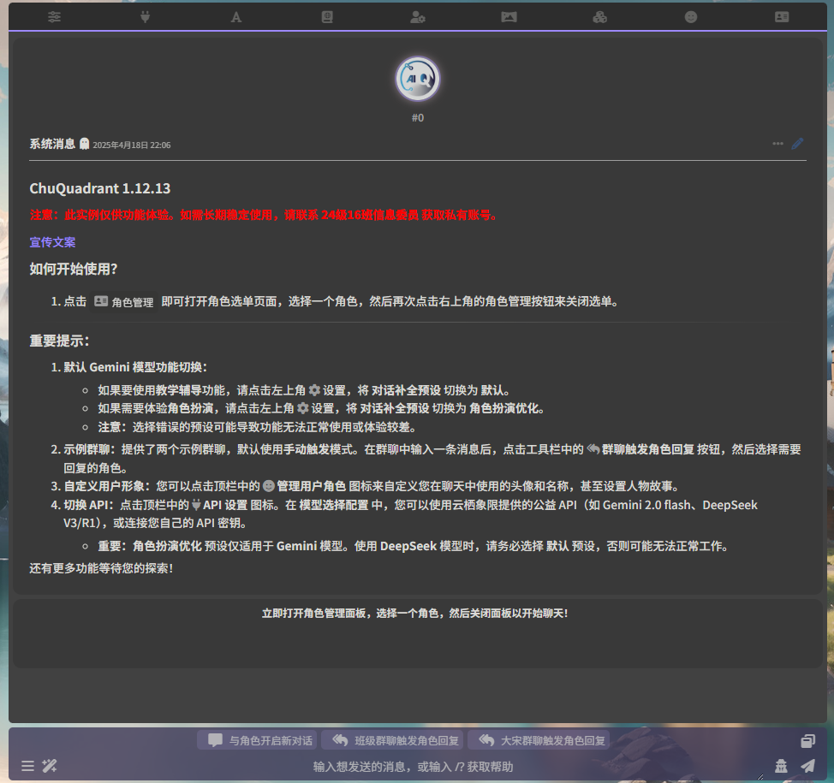834x783 pixels.
Task: Open the World Info book icon
Action: tap(327, 17)
